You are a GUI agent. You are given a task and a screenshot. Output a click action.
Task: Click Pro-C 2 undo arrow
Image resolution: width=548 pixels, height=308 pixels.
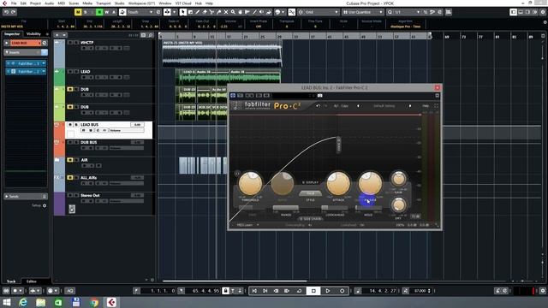pos(318,106)
